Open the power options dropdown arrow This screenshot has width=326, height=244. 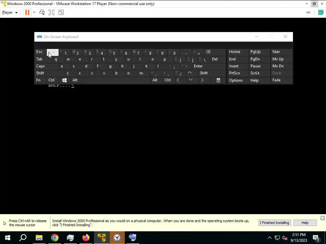point(34,12)
